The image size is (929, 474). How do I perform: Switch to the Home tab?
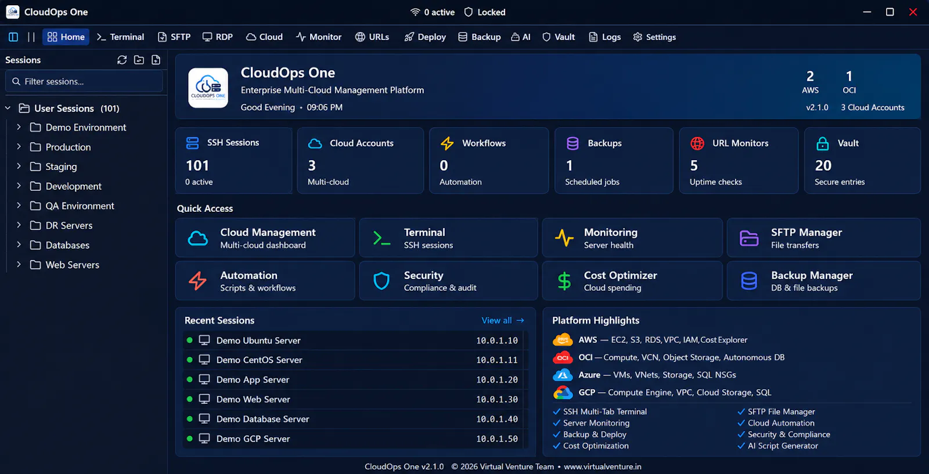pyautogui.click(x=66, y=37)
